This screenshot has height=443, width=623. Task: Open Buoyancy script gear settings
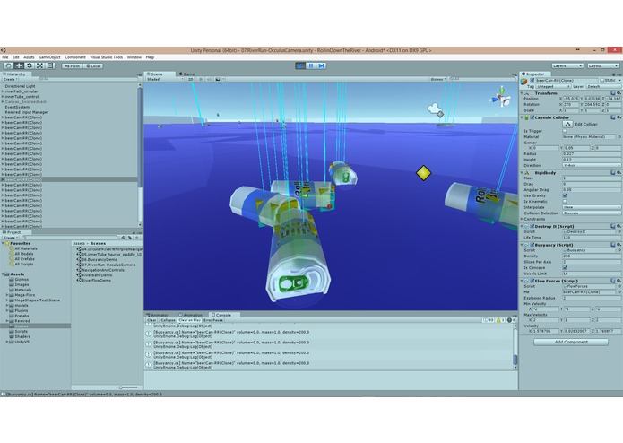tap(619, 245)
